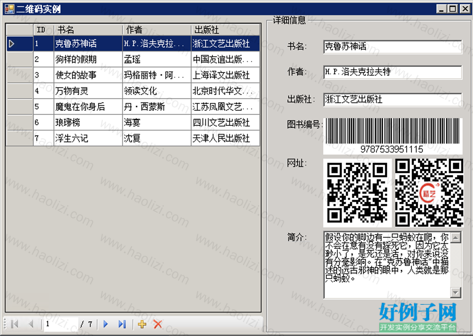Click the current record number field

[61, 324]
